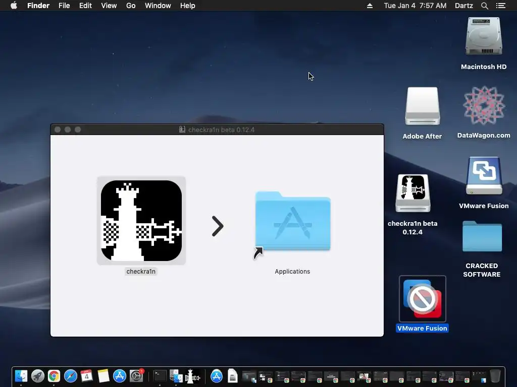Open the Help menu
Image resolution: width=517 pixels, height=387 pixels.
point(188,6)
